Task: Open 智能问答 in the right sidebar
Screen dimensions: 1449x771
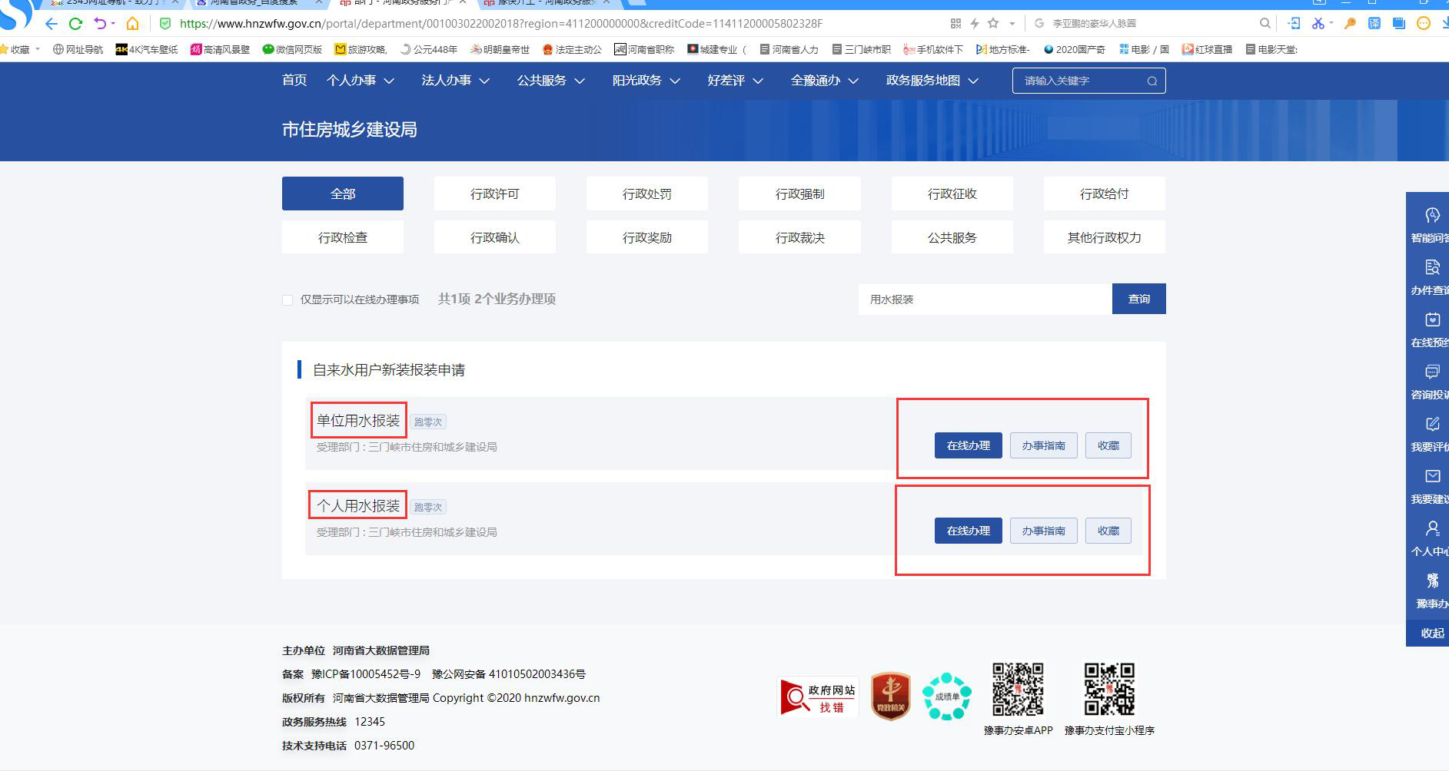Action: pyautogui.click(x=1431, y=224)
